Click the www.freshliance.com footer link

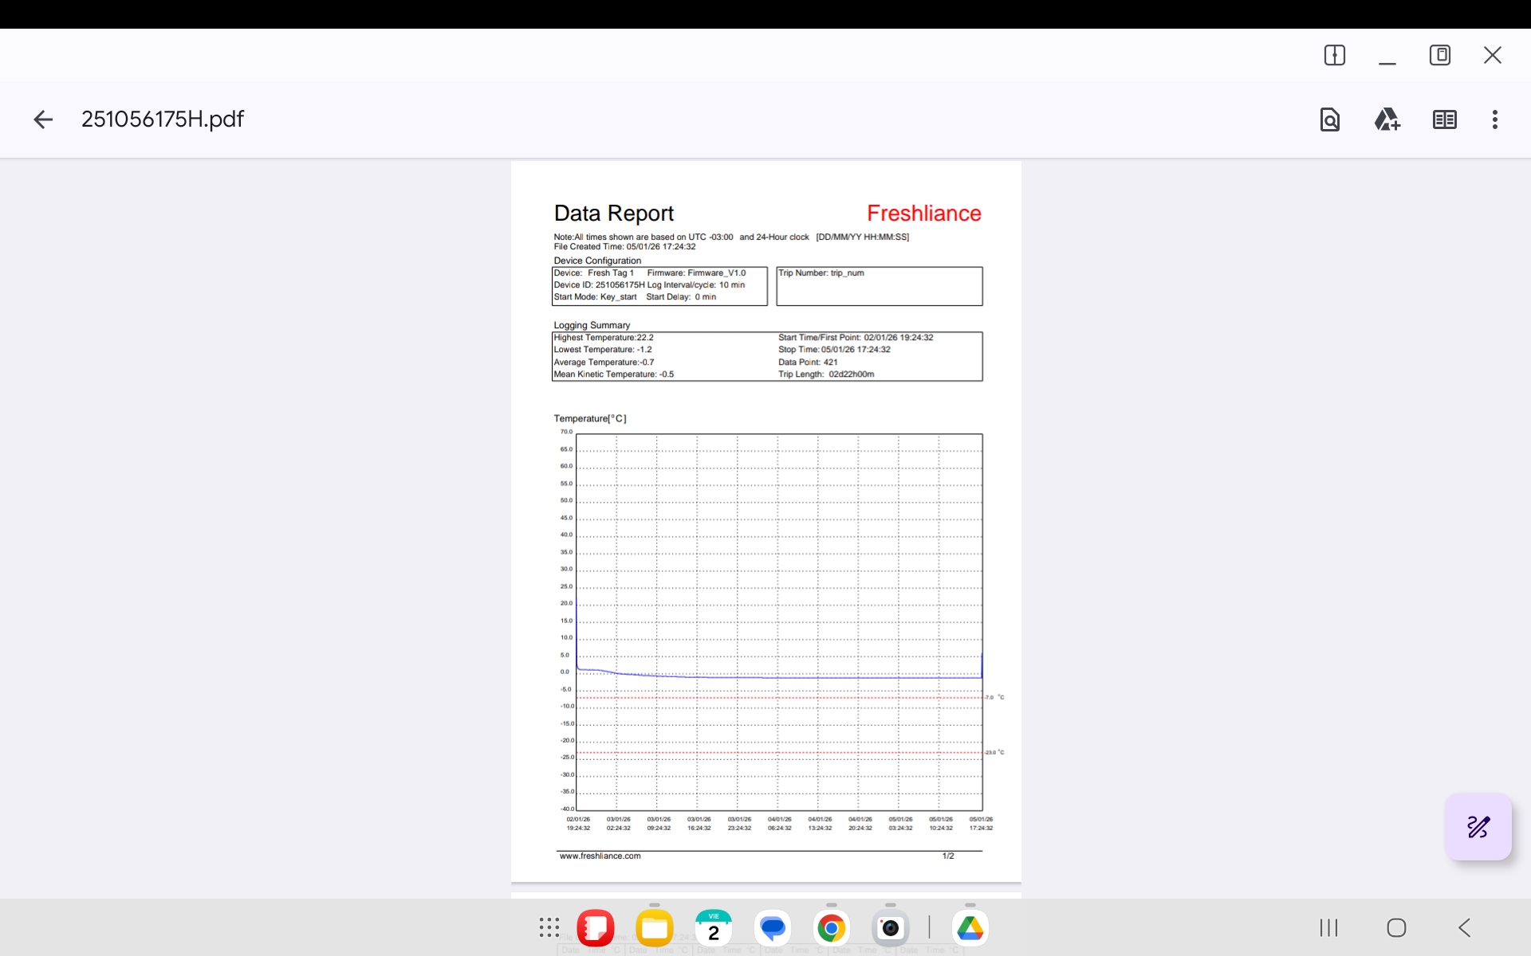point(600,856)
